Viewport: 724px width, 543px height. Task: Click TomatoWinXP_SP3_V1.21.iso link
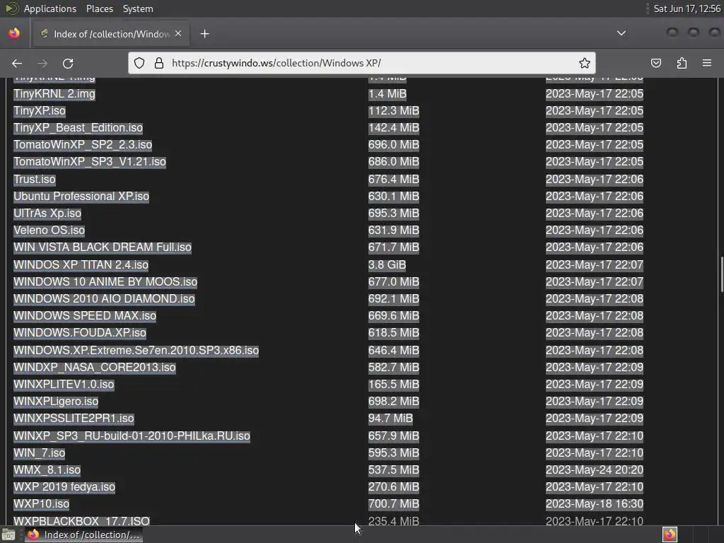90,162
